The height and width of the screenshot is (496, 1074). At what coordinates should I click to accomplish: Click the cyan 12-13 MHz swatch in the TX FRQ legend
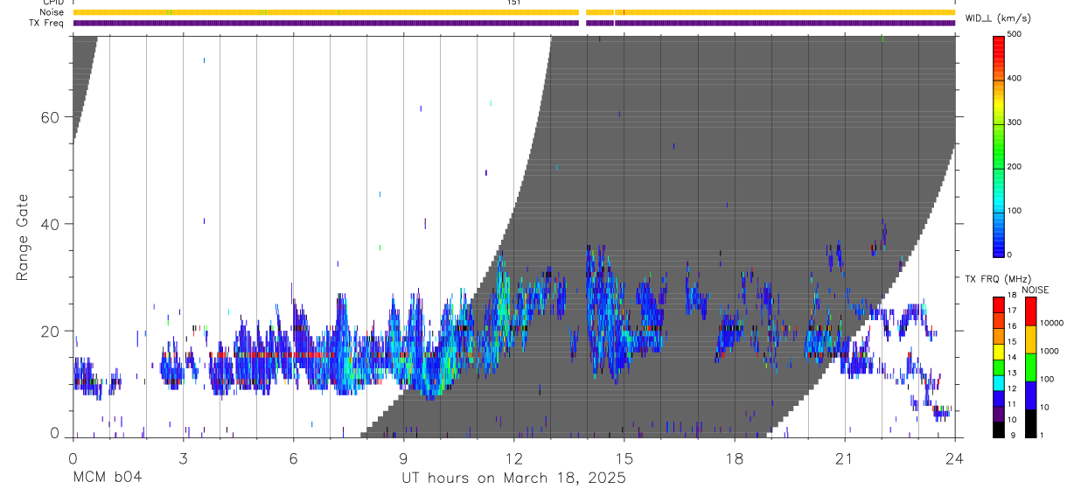[1000, 382]
